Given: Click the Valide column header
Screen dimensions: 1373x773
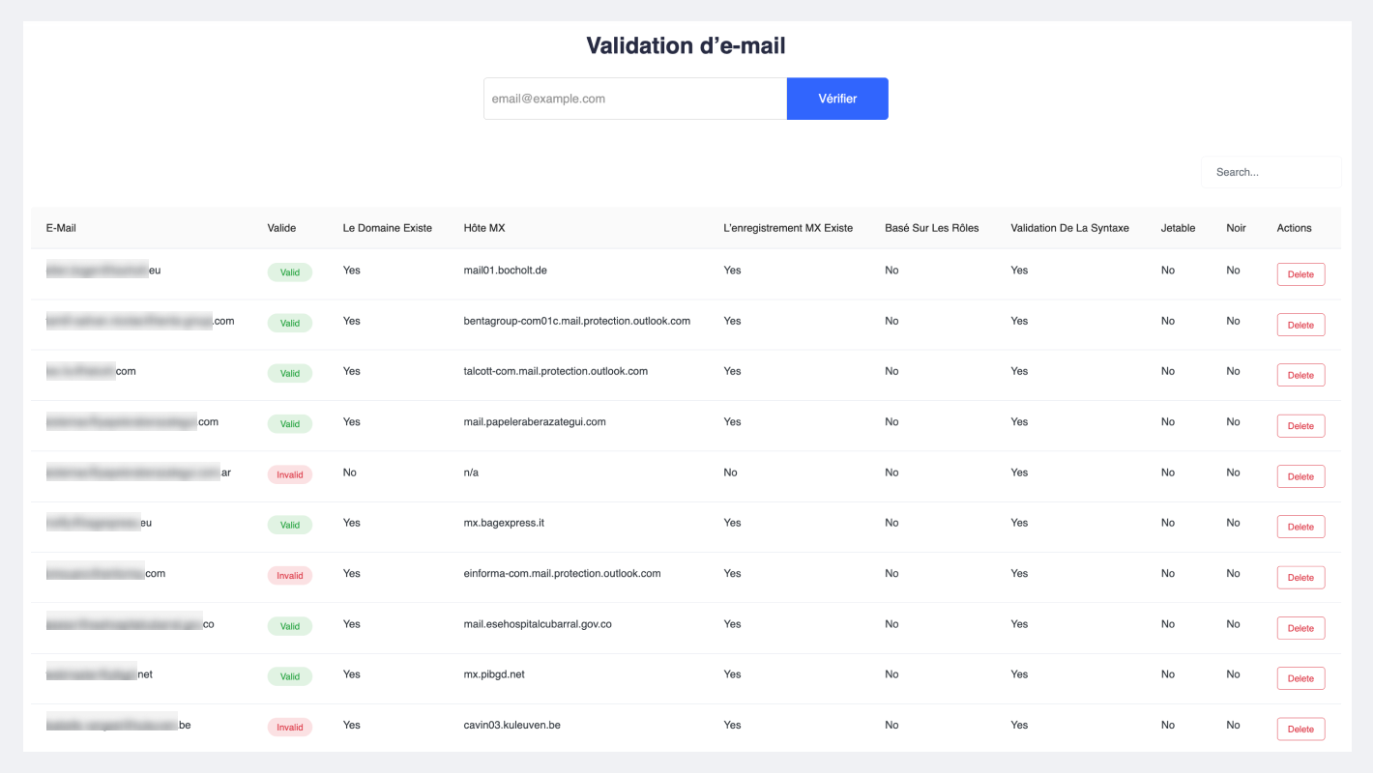Looking at the screenshot, I should 281,228.
